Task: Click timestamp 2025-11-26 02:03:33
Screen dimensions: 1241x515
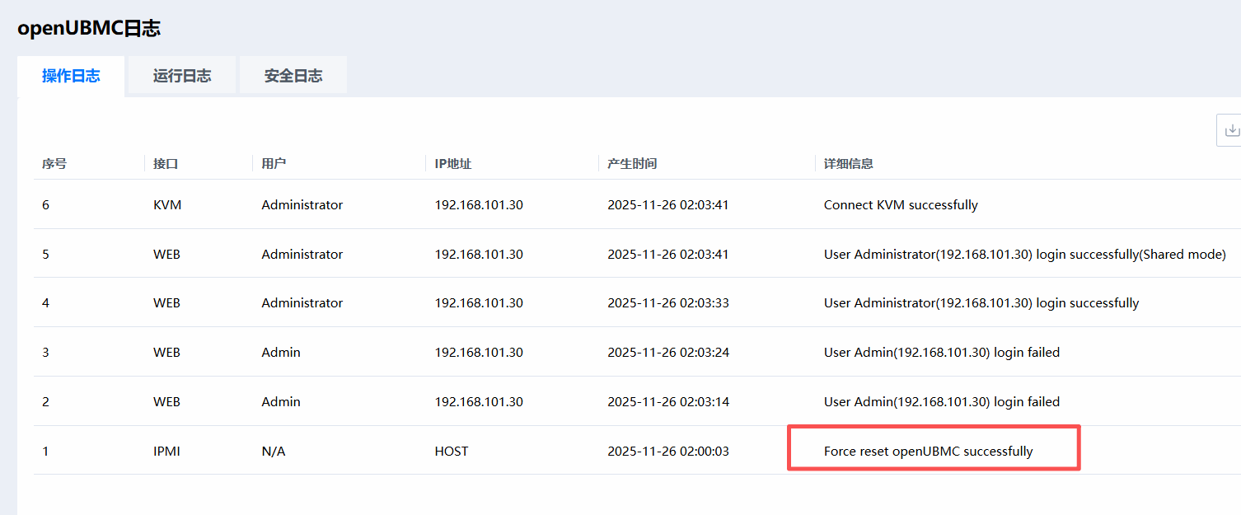Action: pos(668,303)
